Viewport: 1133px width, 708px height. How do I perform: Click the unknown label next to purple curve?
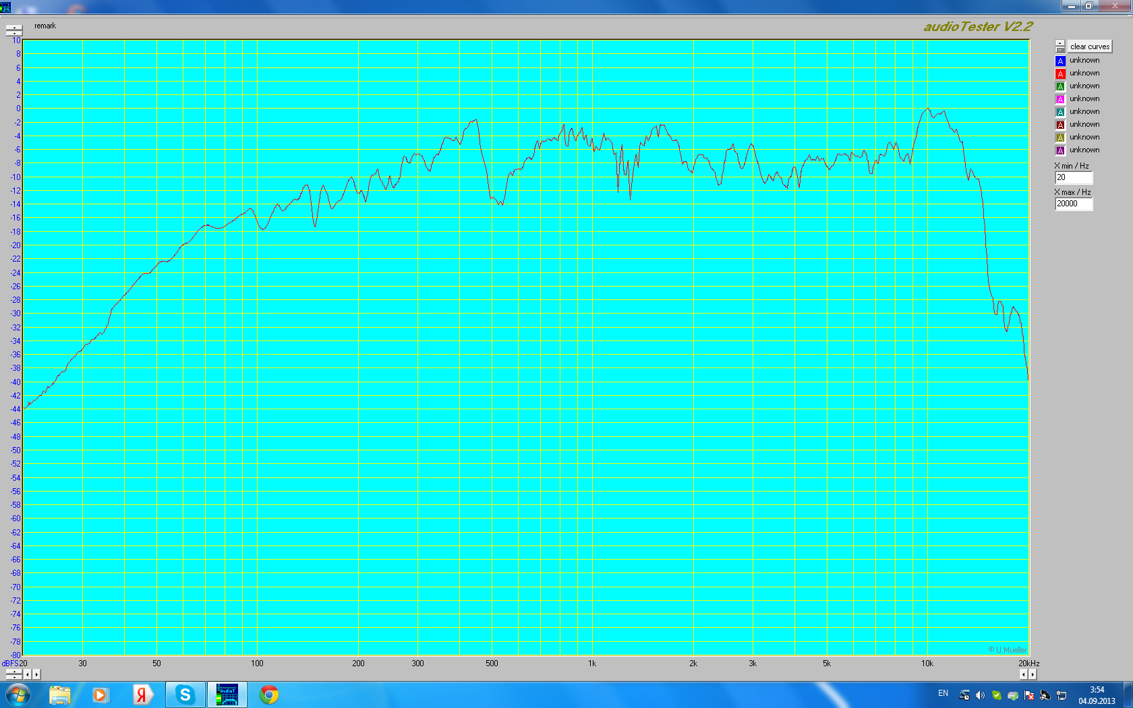(1084, 150)
